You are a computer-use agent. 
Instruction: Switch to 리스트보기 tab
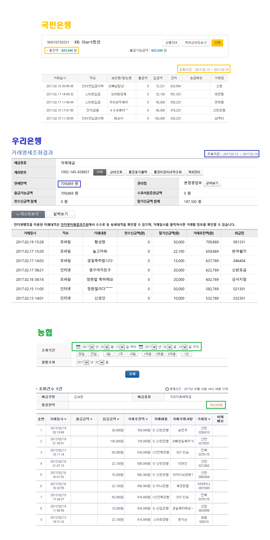click(x=28, y=214)
